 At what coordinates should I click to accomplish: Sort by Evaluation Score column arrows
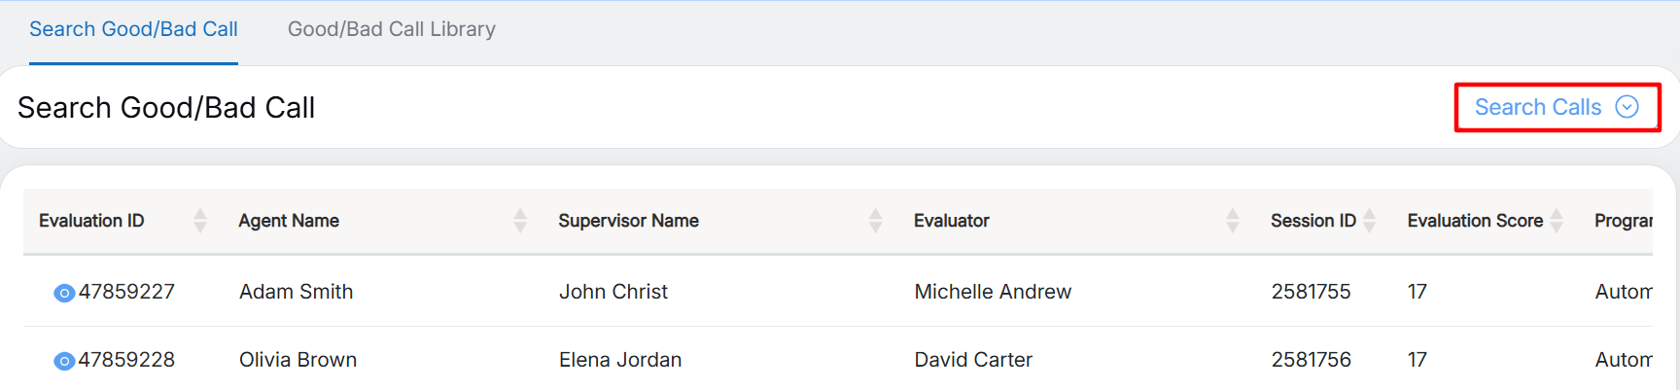[x=1557, y=221]
